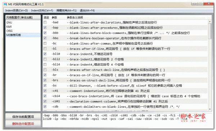Select the ME推荐风格 configuration
The height and width of the screenshot is (131, 216).
point(23,35)
